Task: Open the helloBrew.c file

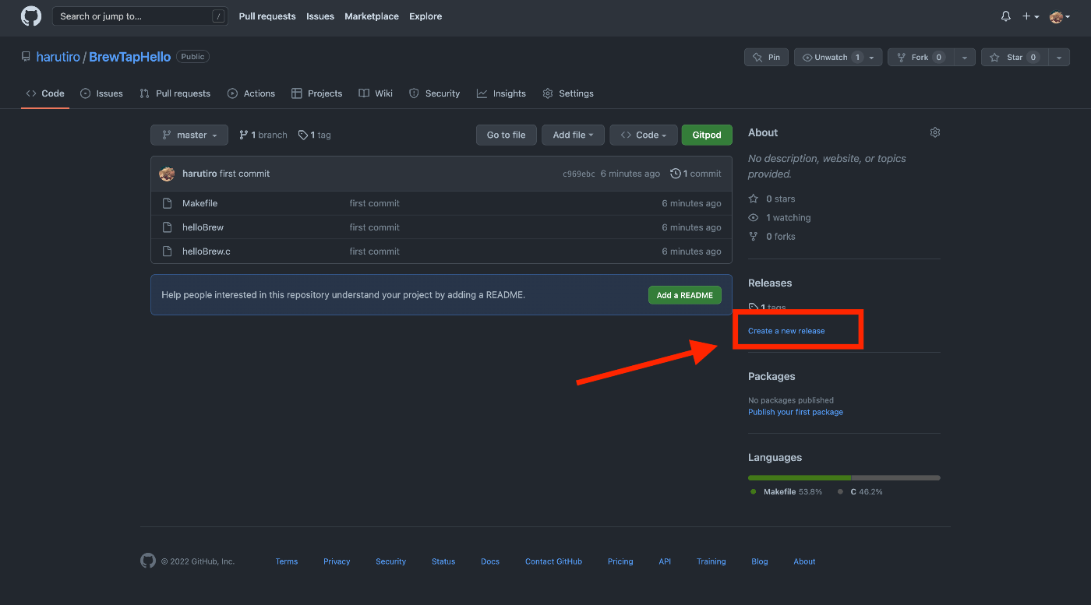Action: 207,251
